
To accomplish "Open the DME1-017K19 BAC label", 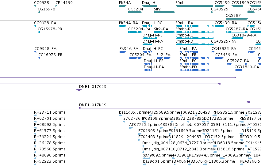I will [x=93, y=105].
